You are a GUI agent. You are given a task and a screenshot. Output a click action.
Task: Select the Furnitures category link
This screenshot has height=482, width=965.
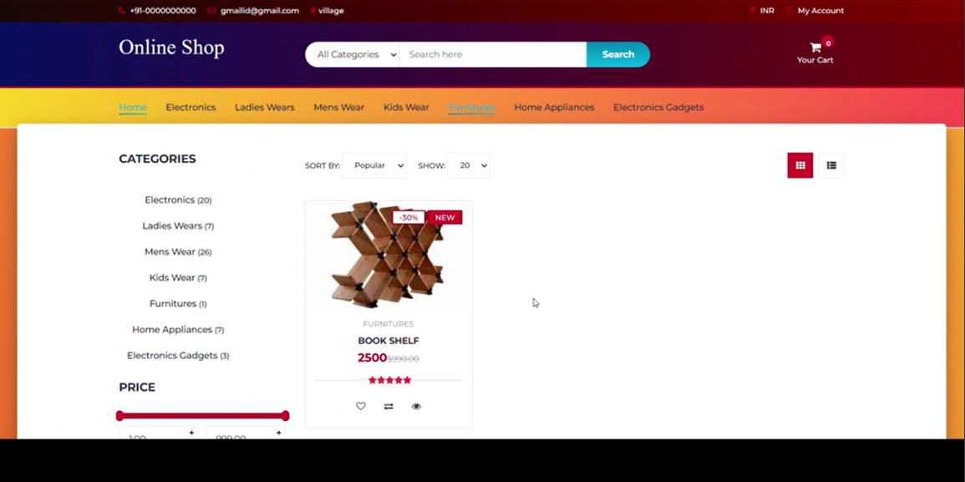click(172, 302)
